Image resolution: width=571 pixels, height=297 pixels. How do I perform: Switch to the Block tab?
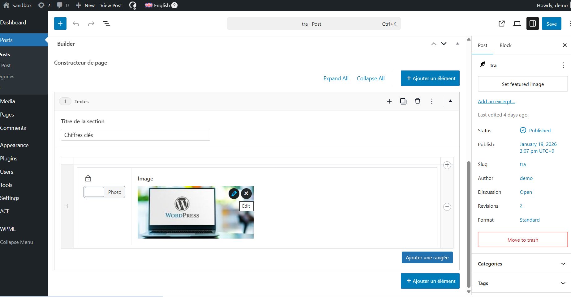[505, 45]
